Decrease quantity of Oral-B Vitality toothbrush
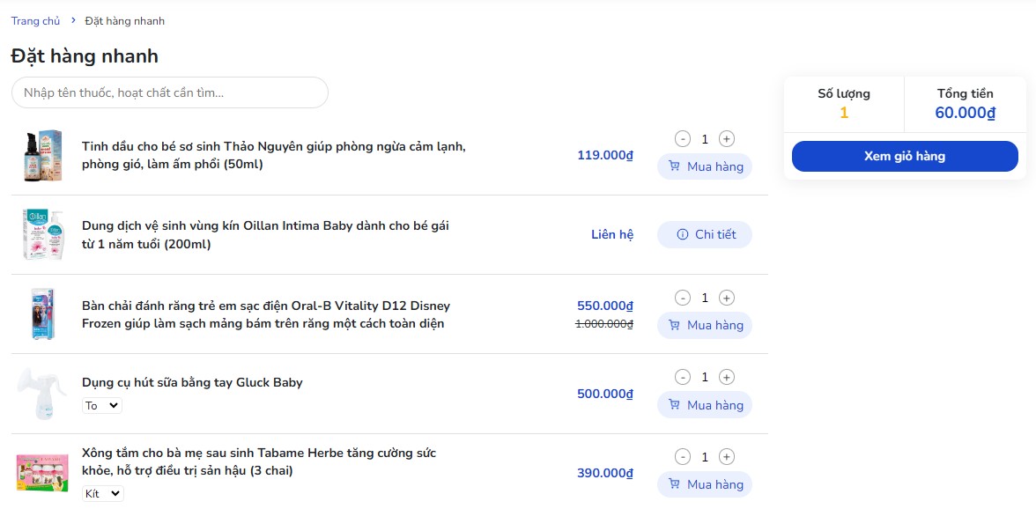Image resolution: width=1036 pixels, height=509 pixels. tap(683, 298)
